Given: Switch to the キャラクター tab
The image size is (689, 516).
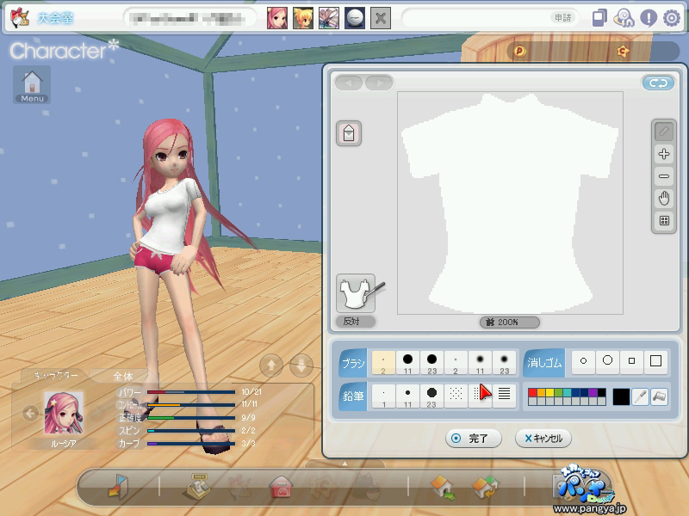Looking at the screenshot, I should [x=55, y=376].
